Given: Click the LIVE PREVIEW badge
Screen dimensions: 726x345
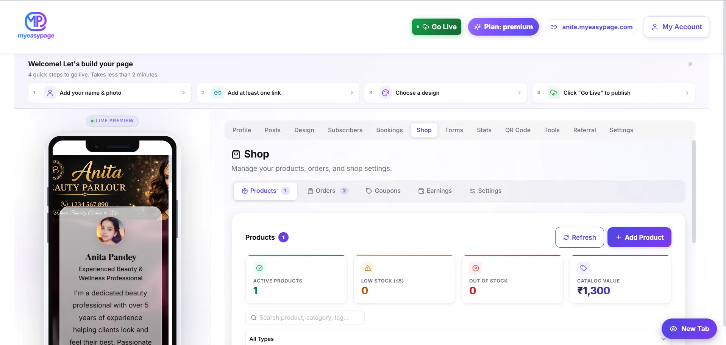Looking at the screenshot, I should (112, 121).
